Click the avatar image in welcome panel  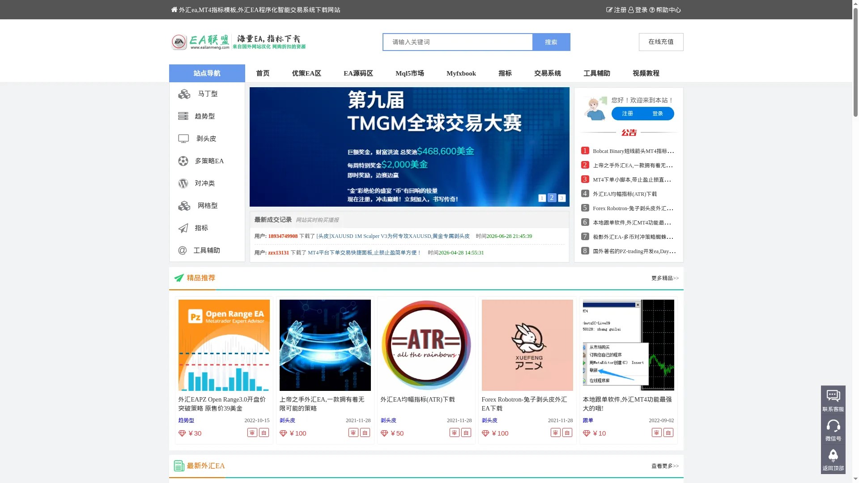pyautogui.click(x=595, y=108)
